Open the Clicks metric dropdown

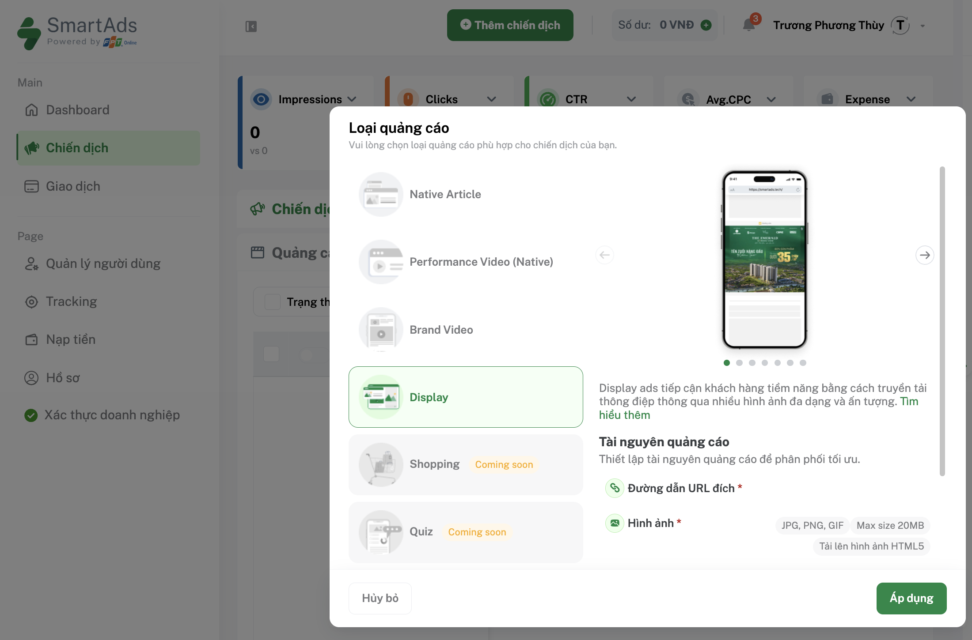[492, 99]
